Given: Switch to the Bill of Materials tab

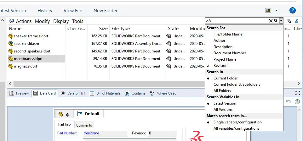Looking at the screenshot, I should 105,93.
